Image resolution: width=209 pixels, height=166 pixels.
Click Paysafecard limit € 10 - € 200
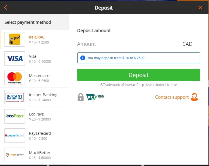coord(38,139)
